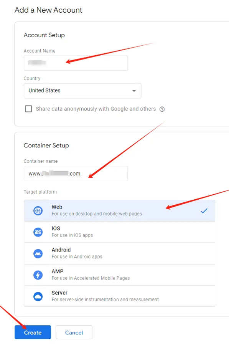Click the AMP lightning bolt icon
The width and height of the screenshot is (229, 346).
[38, 275]
